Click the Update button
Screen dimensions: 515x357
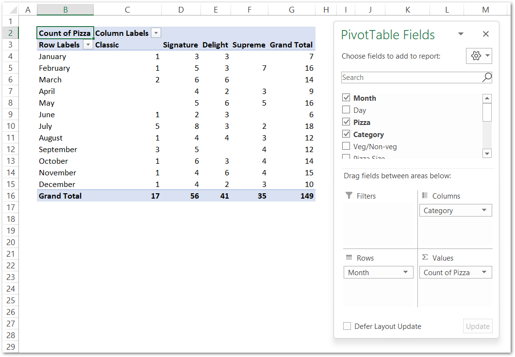pos(478,326)
